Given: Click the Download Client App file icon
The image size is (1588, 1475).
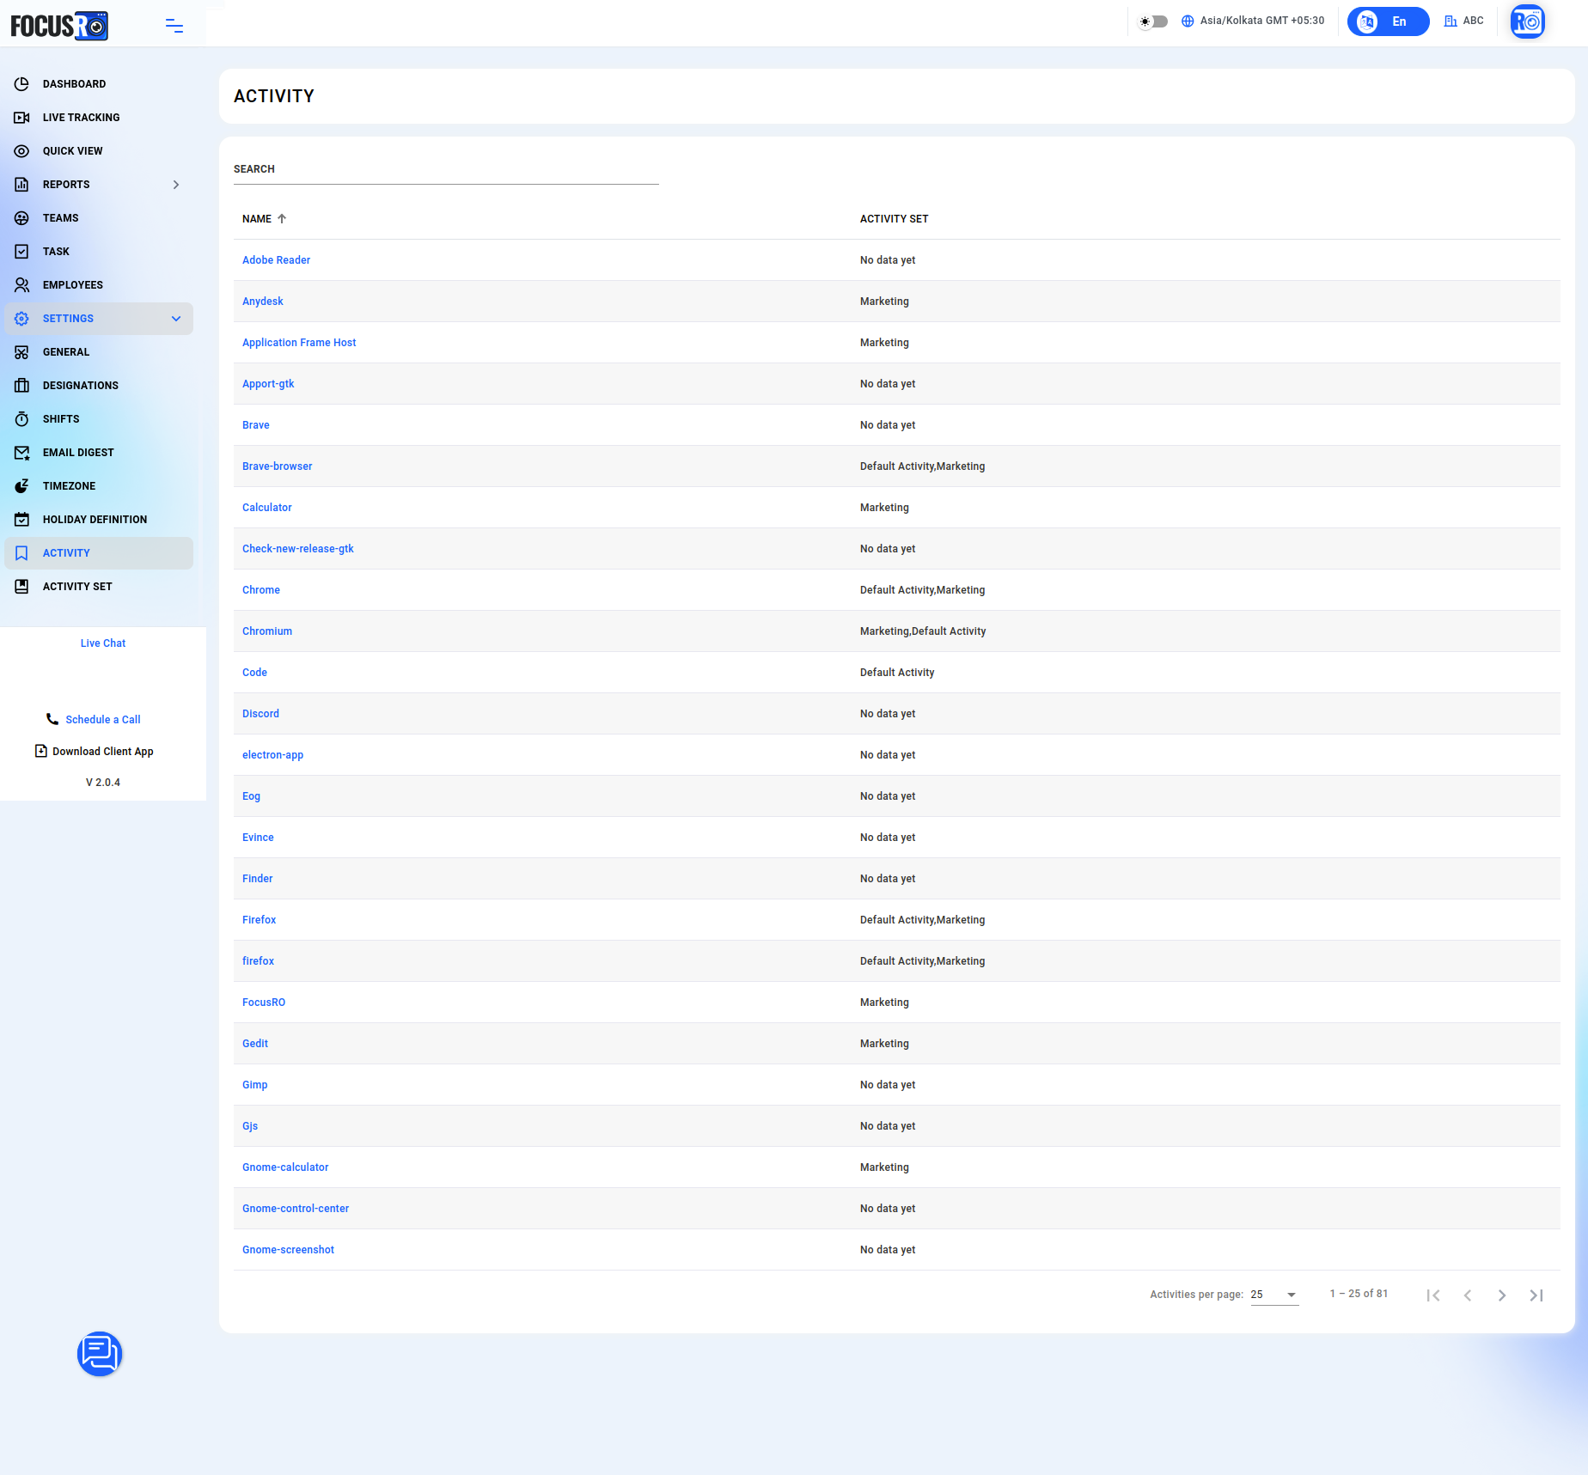Looking at the screenshot, I should pyautogui.click(x=41, y=751).
